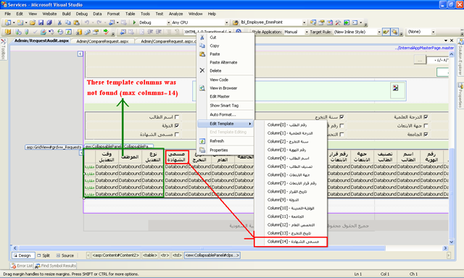Image resolution: width=464 pixels, height=278 pixels.
Task: Click the asp:Content#Content2 breadcrumb tag
Action: pos(115,256)
